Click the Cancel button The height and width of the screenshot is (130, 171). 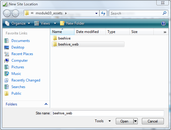153,121
